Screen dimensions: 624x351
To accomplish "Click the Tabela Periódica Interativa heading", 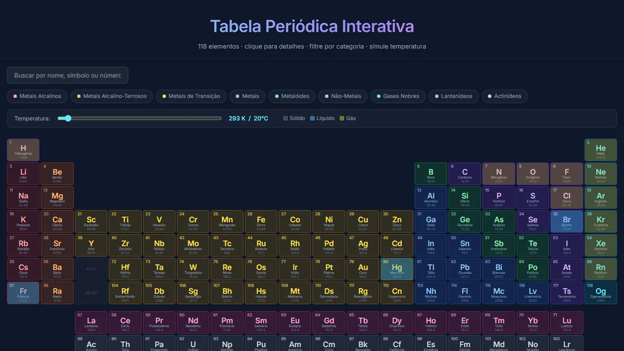I will coord(312,26).
